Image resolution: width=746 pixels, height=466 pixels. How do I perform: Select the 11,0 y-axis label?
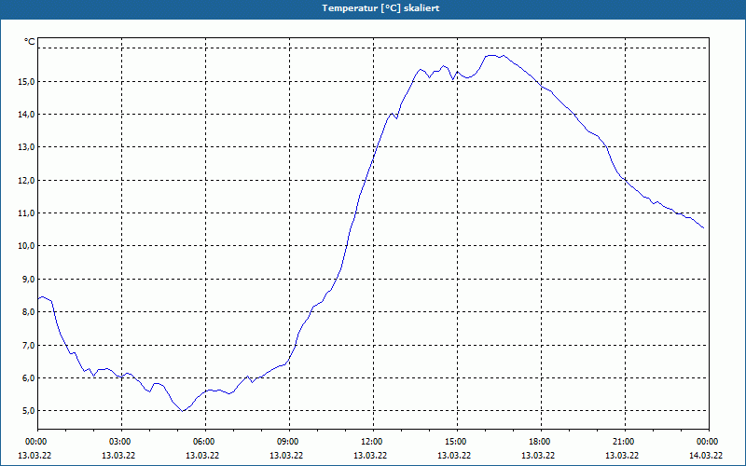coord(27,213)
